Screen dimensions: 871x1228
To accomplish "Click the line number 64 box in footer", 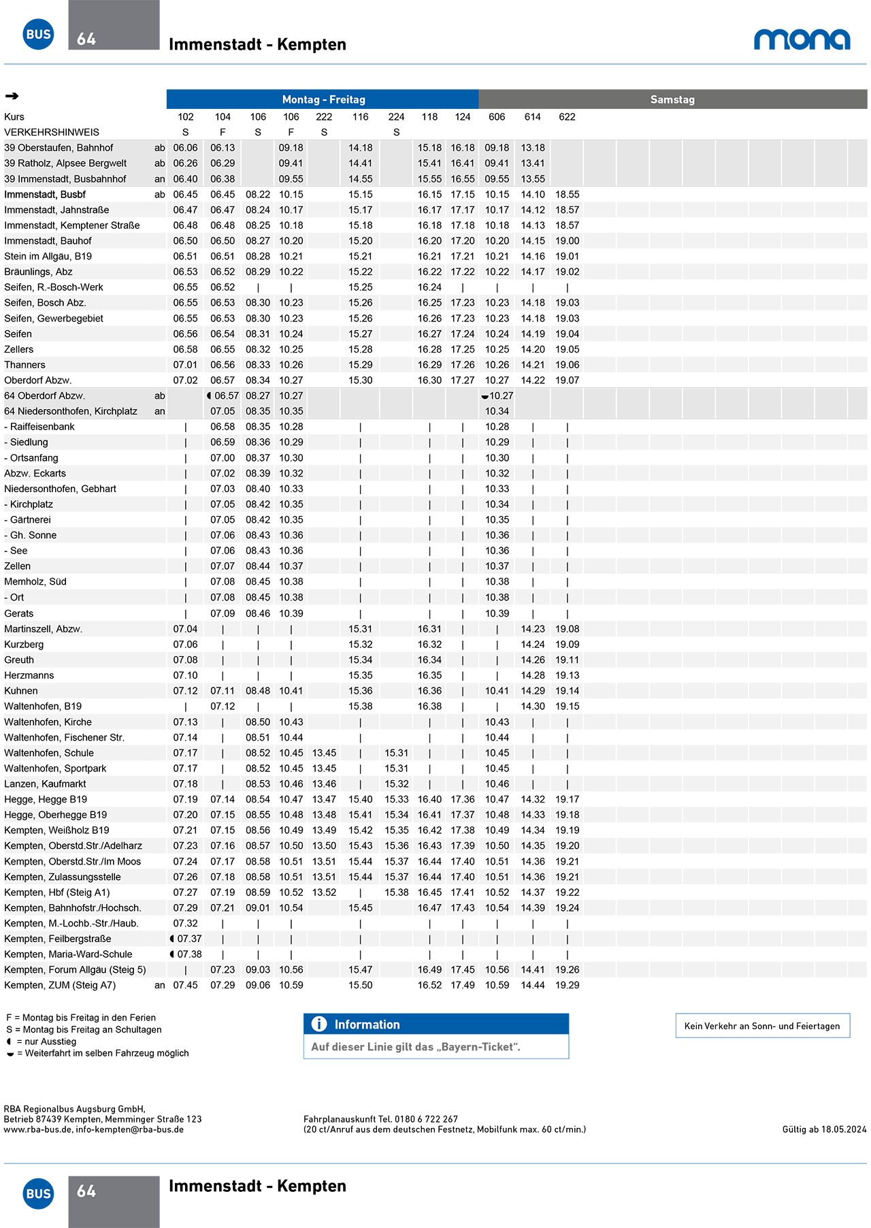I will pyautogui.click(x=114, y=1201).
